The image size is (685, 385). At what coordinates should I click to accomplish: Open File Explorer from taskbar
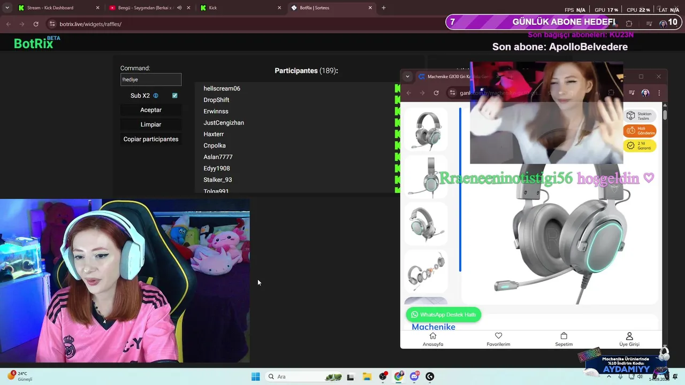click(x=367, y=376)
